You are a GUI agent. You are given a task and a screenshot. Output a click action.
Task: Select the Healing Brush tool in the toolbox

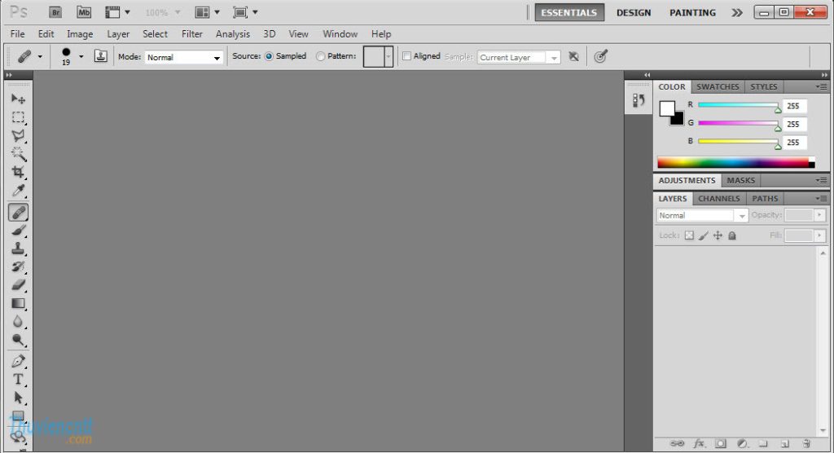click(18, 213)
